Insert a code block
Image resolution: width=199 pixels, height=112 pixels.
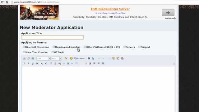coord(72,63)
